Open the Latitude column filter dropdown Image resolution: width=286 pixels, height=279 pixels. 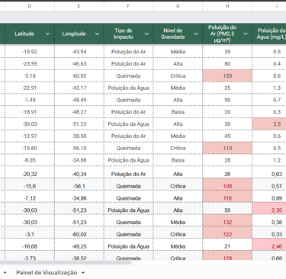pos(47,34)
